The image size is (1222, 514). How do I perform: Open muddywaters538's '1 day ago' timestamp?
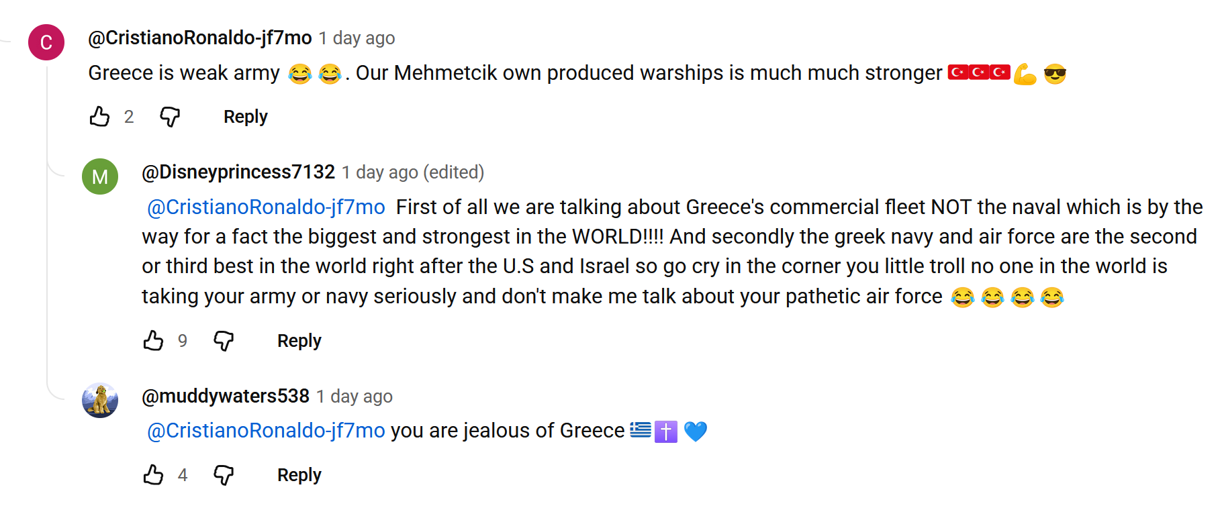[x=355, y=397]
